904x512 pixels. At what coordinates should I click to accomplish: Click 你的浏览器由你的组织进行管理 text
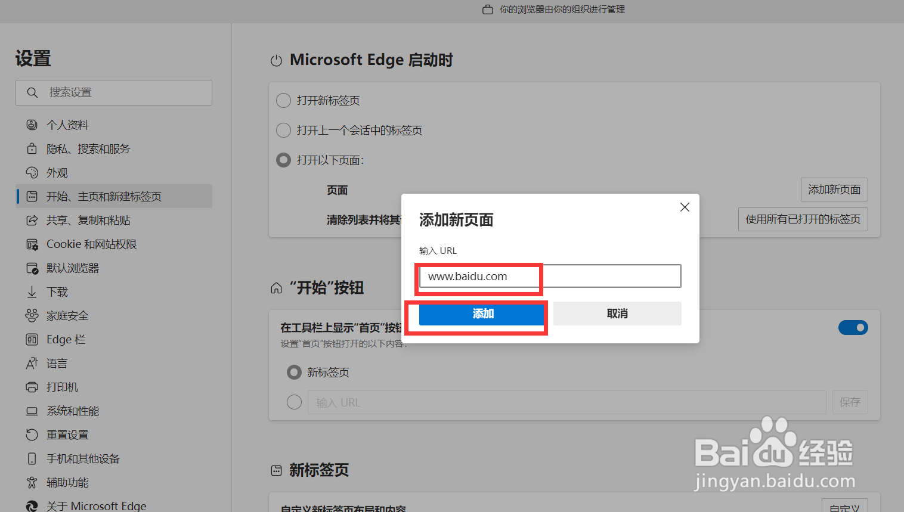[562, 10]
